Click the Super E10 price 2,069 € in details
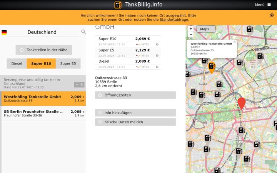The height and width of the screenshot is (173, 277). (x=142, y=39)
